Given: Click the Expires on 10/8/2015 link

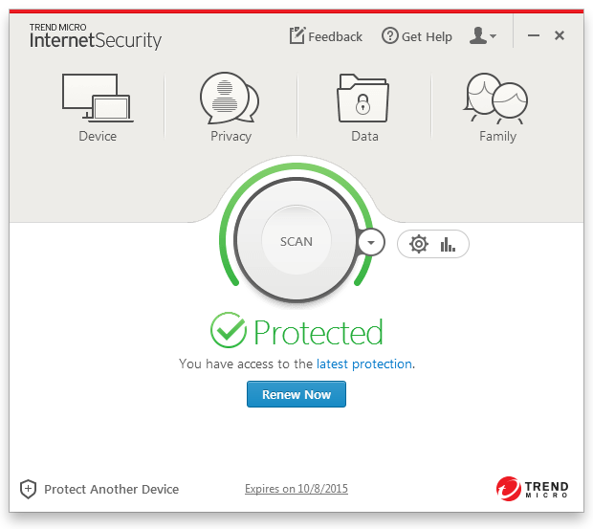Looking at the screenshot, I should pyautogui.click(x=296, y=489).
